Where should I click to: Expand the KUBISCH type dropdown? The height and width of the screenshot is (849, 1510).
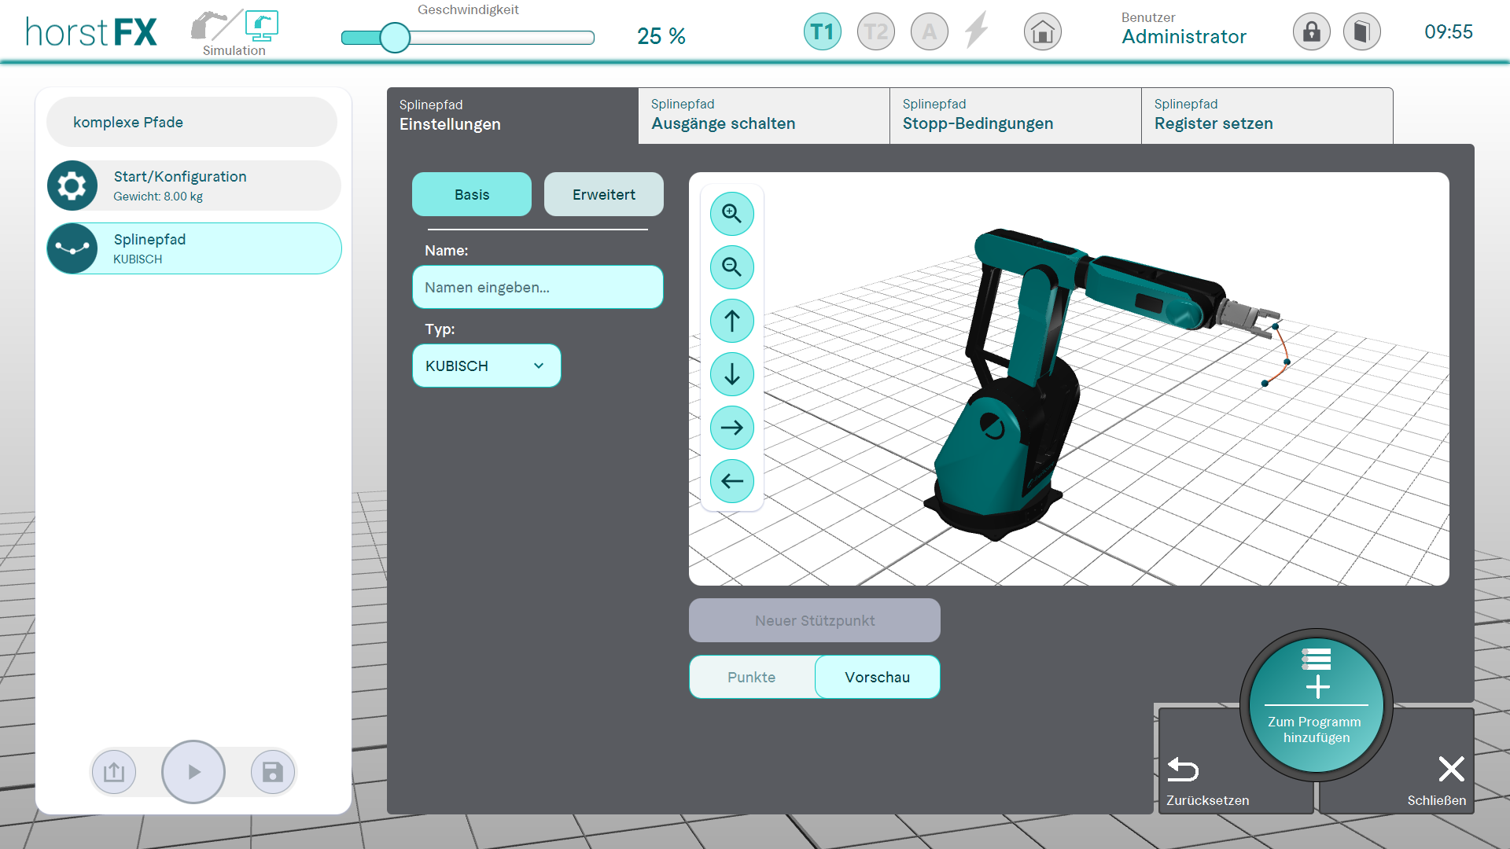486,366
